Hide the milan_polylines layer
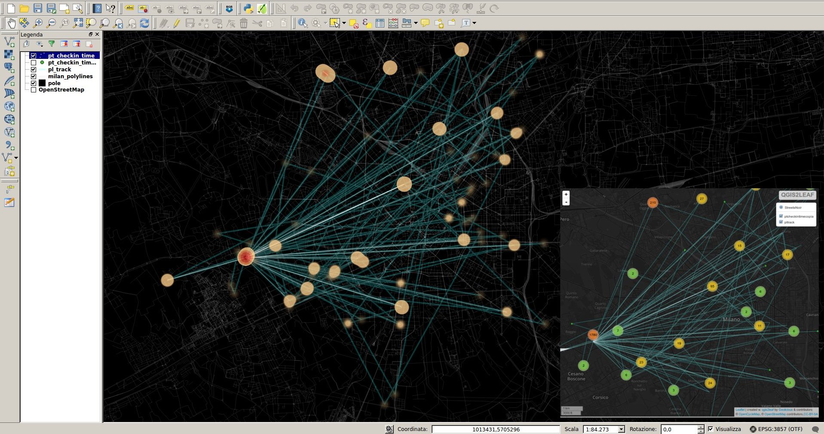This screenshot has width=824, height=434. point(34,76)
